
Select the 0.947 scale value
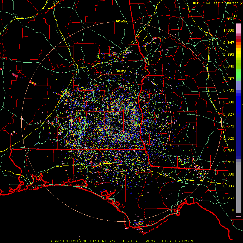[229, 42]
